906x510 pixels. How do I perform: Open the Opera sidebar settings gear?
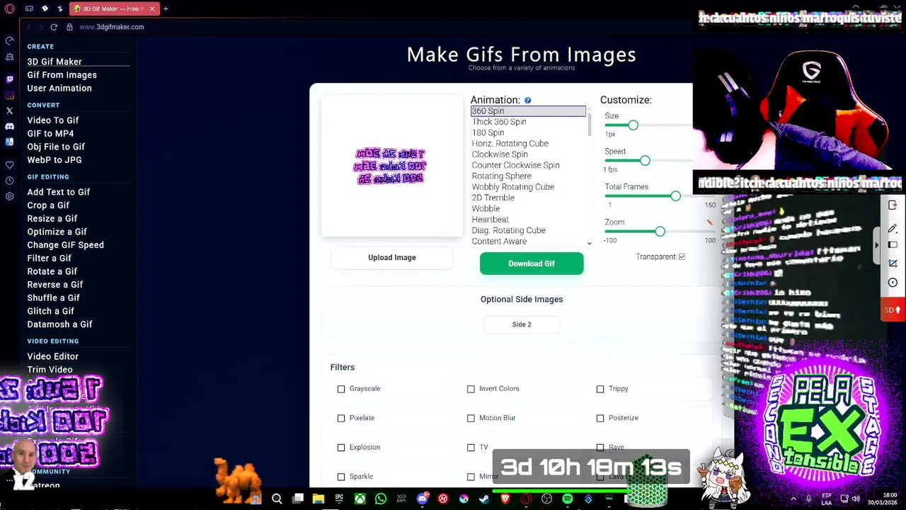[9, 196]
